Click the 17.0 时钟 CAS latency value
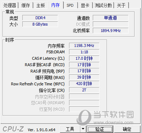The image size is (142, 133). 84,58
